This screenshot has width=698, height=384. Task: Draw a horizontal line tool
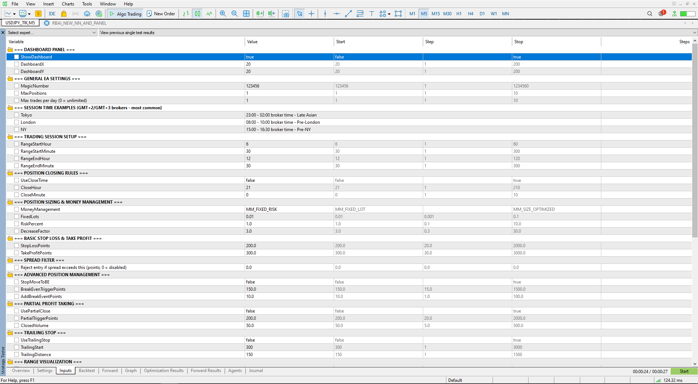(x=337, y=14)
